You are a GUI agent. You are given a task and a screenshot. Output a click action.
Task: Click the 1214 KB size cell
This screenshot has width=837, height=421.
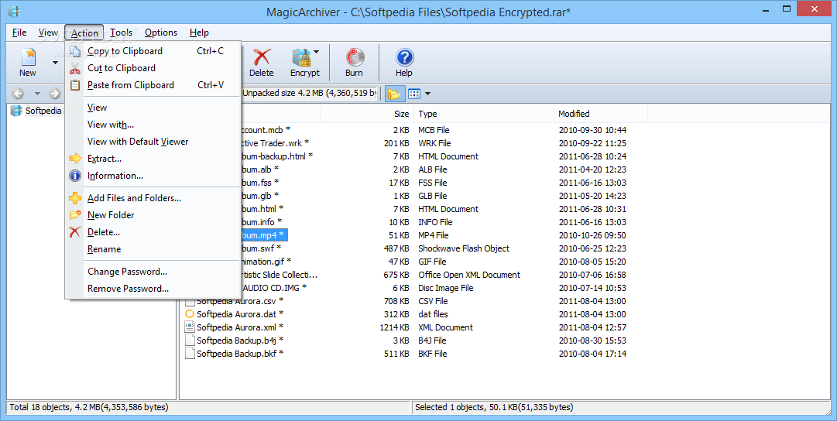(394, 327)
